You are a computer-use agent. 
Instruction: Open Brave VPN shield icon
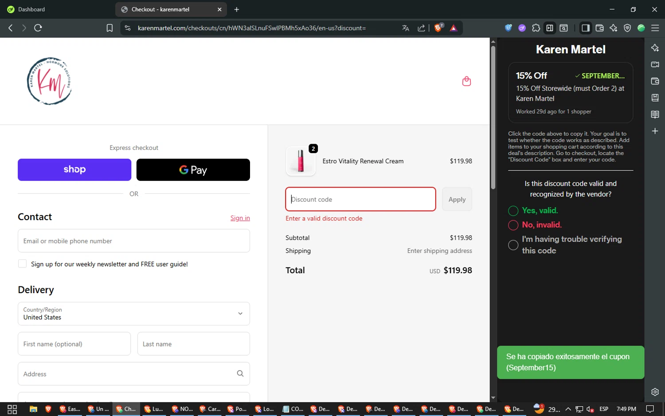pyautogui.click(x=627, y=28)
